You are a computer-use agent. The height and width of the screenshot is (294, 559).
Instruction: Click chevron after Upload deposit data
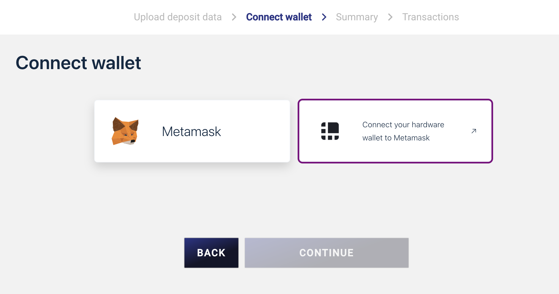234,17
